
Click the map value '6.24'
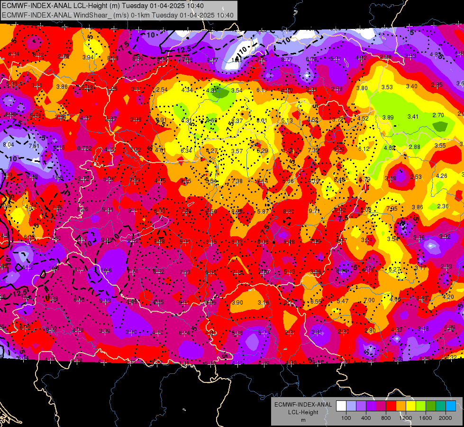pyautogui.click(x=184, y=333)
